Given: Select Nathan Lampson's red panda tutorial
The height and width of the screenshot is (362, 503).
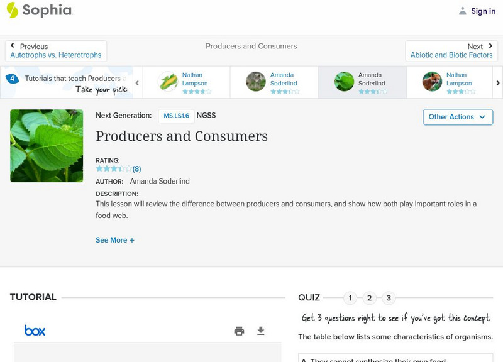Looking at the screenshot, I should click(432, 82).
